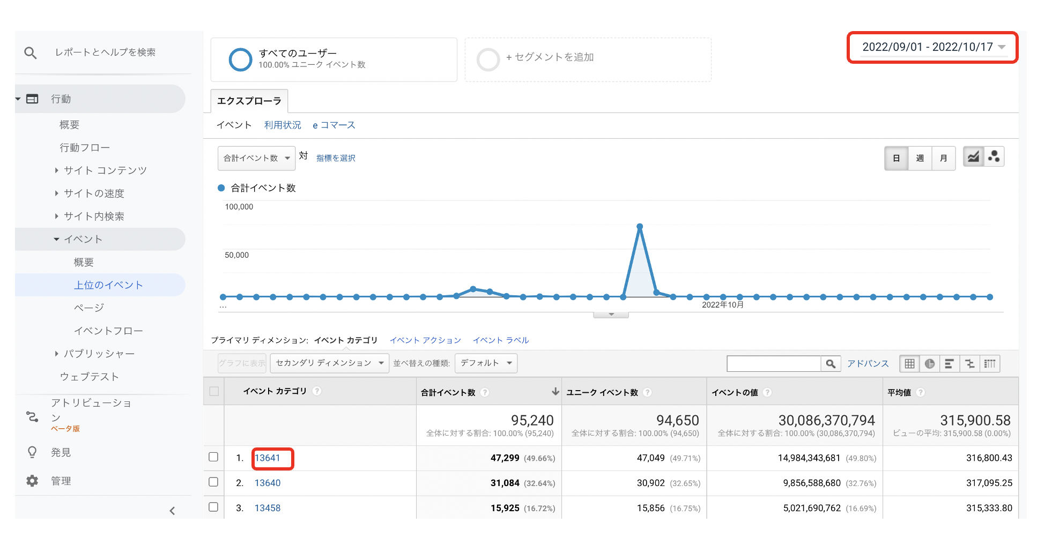This screenshot has width=1052, height=538.
Task: Switch to line chart view icon
Action: pyautogui.click(x=973, y=157)
